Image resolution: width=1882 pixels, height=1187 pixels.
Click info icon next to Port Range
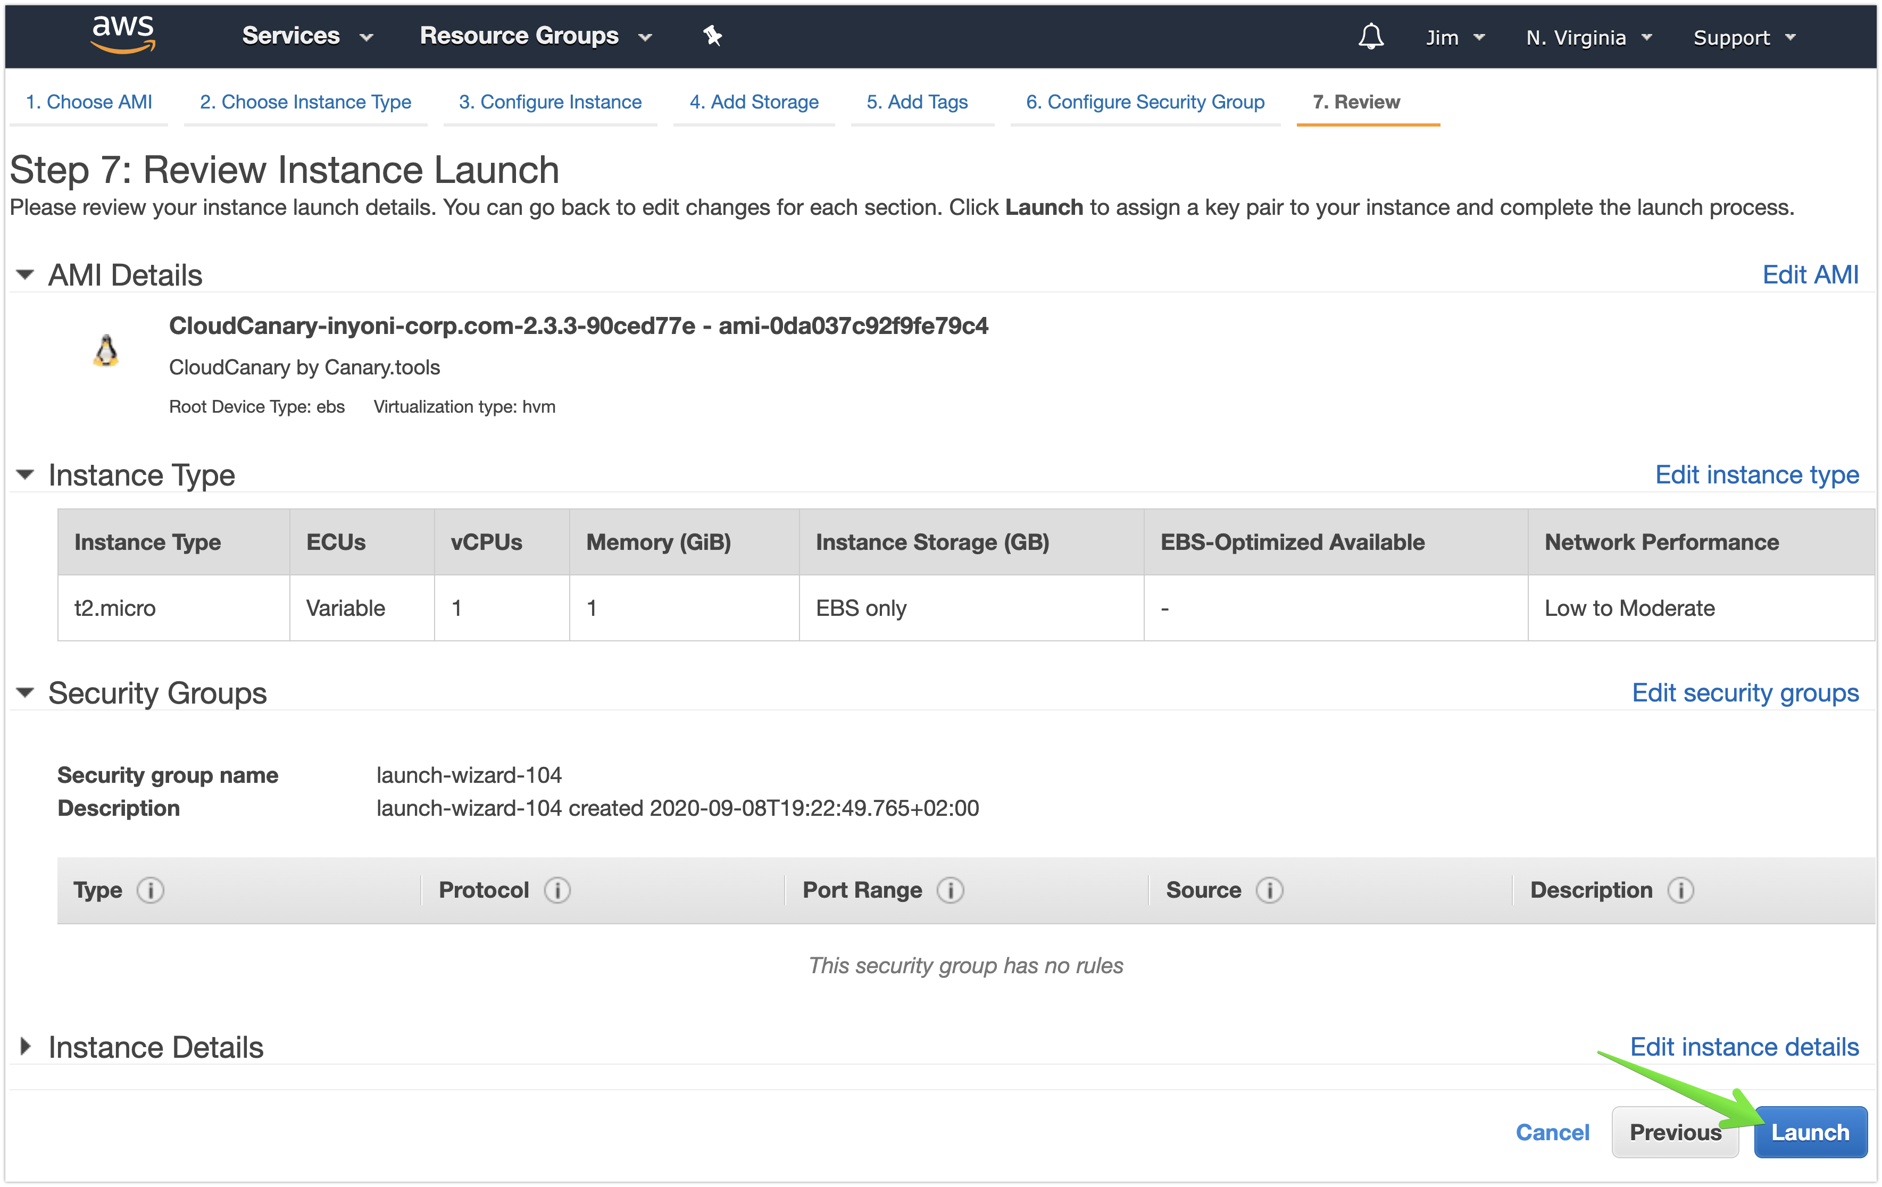click(951, 890)
